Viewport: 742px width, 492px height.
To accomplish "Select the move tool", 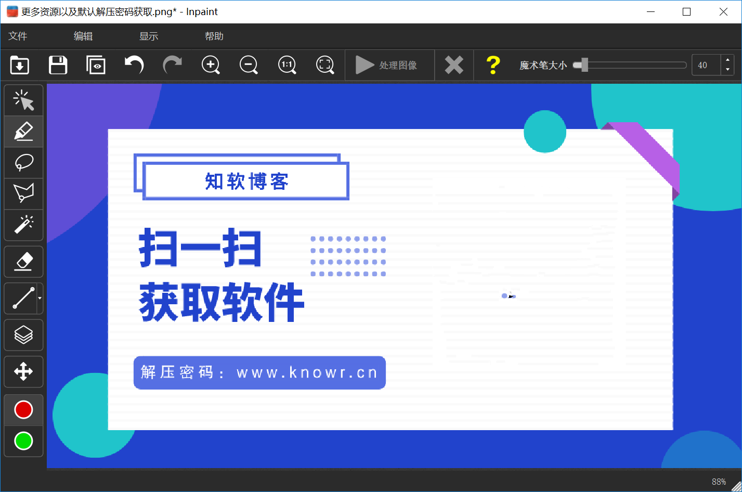I will (x=24, y=372).
